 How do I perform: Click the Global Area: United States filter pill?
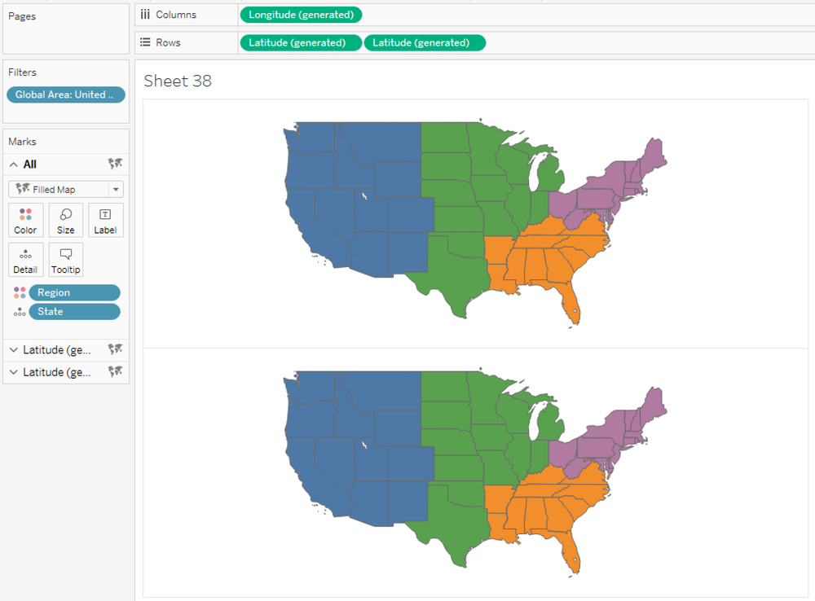click(65, 94)
